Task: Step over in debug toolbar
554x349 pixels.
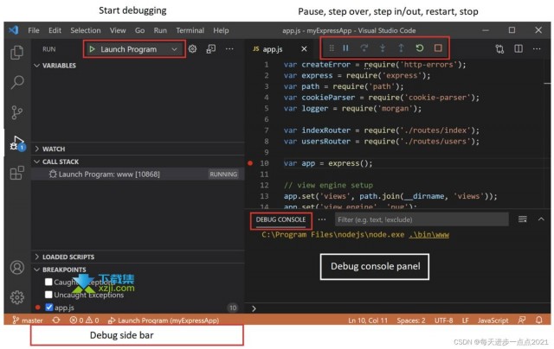Action: [x=364, y=48]
